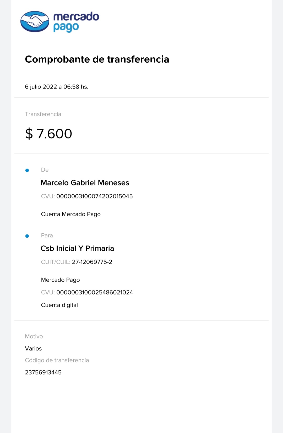Click the "Transferencia" label
This screenshot has width=283, height=433.
pyautogui.click(x=43, y=114)
